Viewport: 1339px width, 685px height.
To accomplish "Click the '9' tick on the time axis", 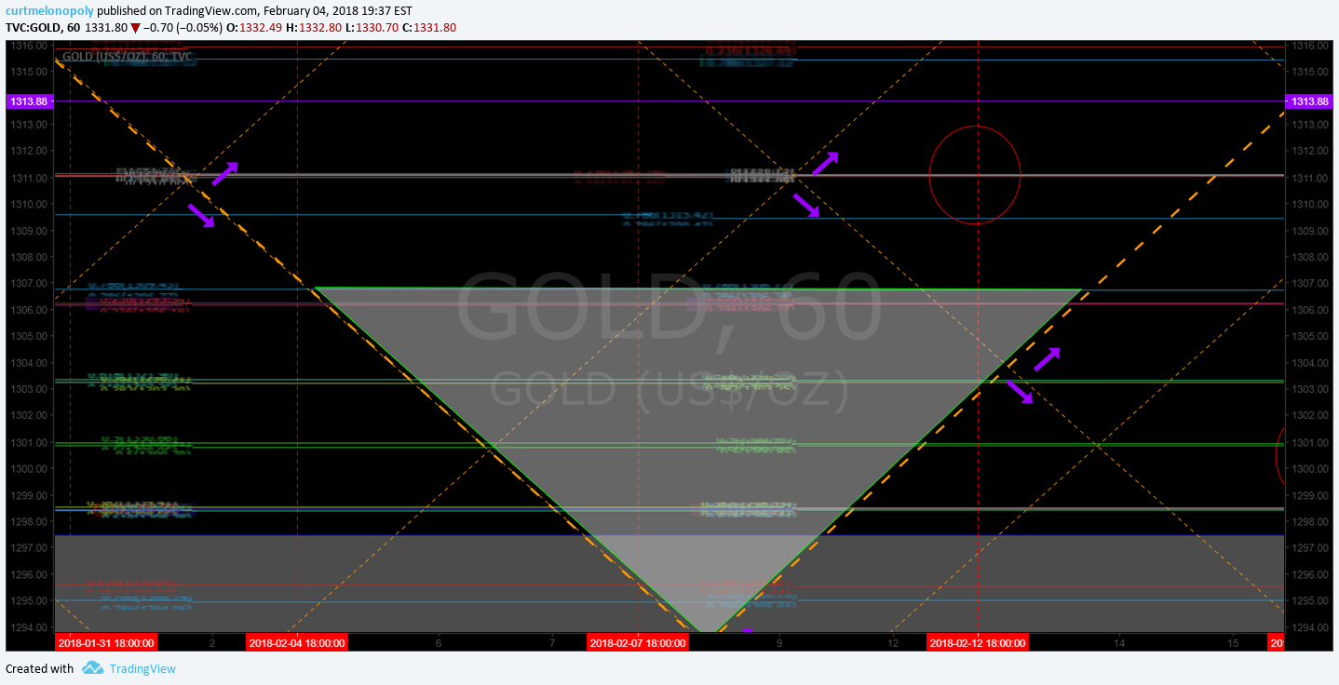I will (779, 643).
